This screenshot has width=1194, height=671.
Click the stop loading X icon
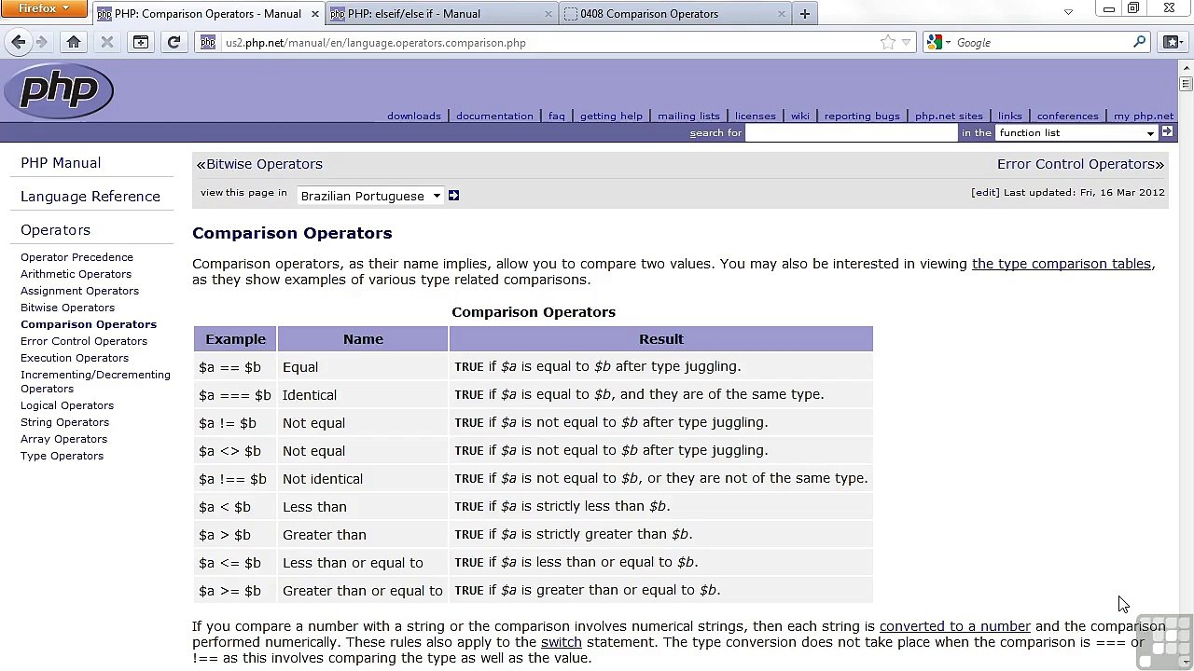106,42
